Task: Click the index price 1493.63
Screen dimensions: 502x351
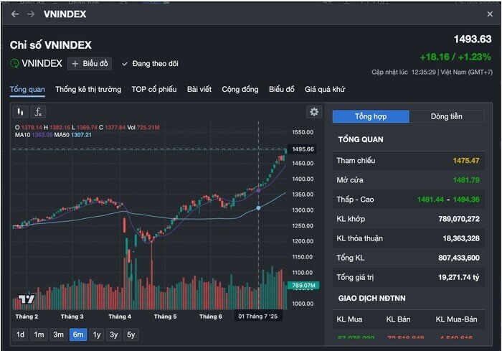Action: tap(473, 39)
